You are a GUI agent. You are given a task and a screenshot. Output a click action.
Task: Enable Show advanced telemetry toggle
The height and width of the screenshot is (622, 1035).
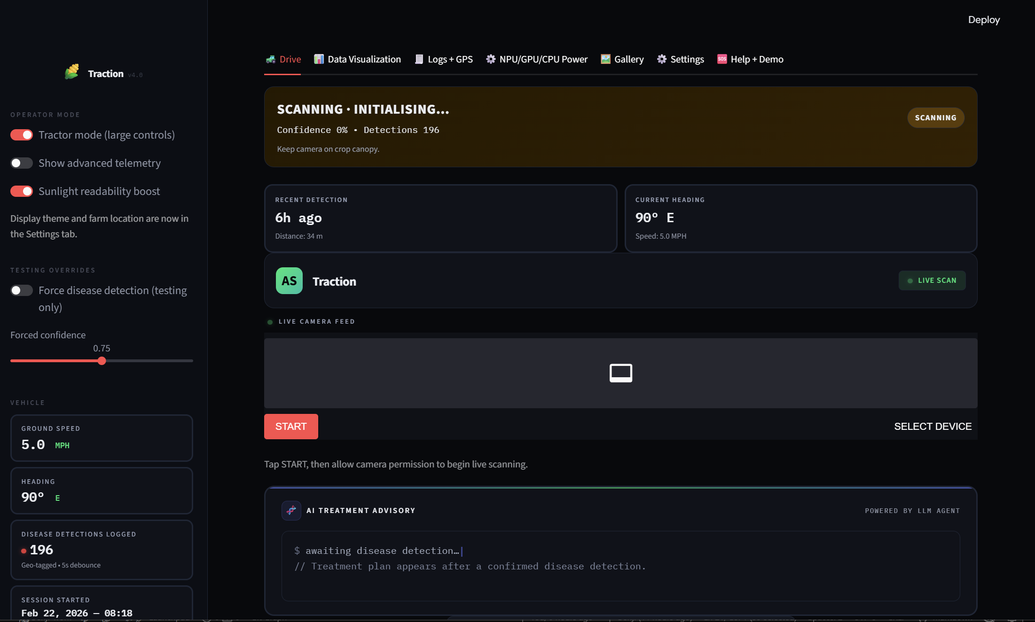(22, 163)
